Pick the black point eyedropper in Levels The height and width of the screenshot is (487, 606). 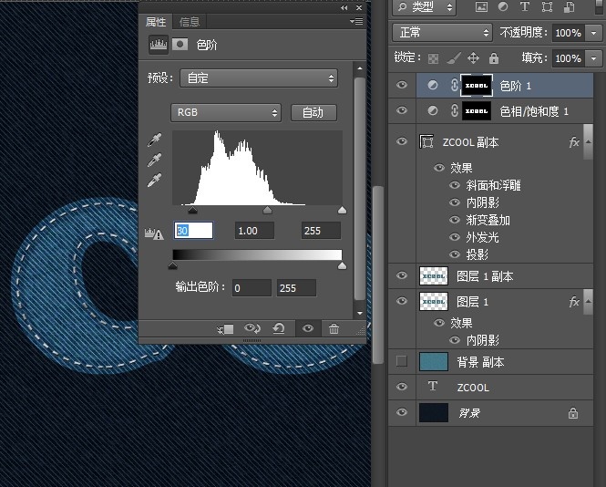coord(155,140)
